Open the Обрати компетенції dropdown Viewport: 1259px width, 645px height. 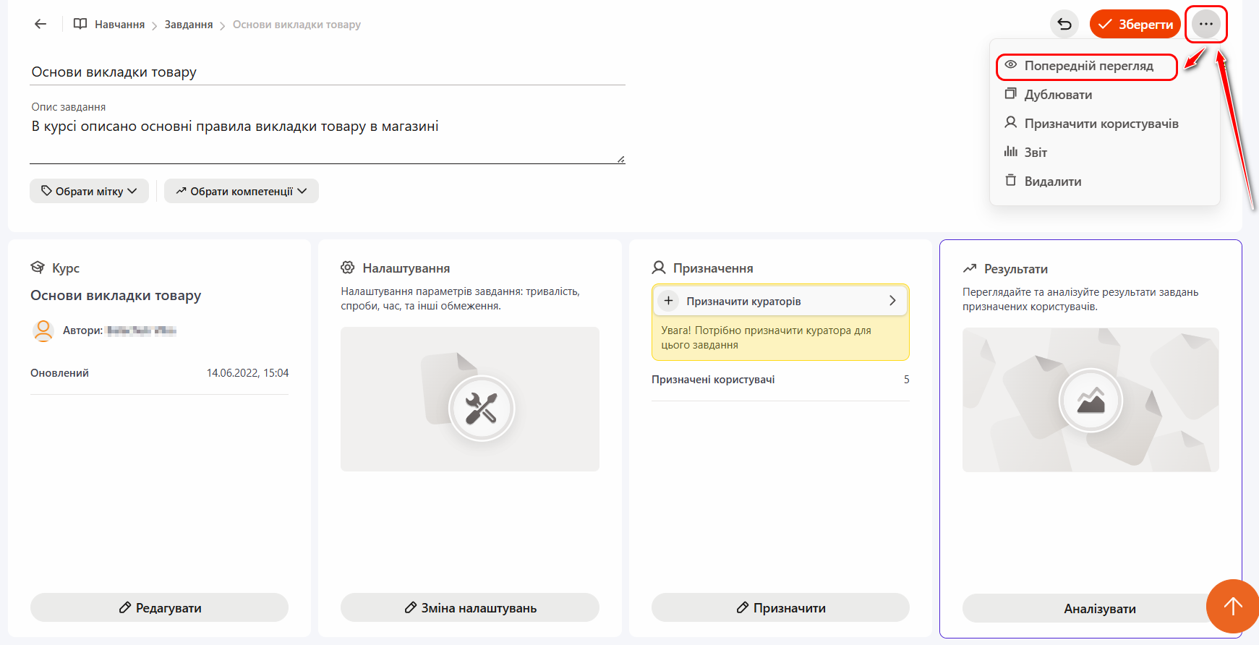click(x=241, y=191)
